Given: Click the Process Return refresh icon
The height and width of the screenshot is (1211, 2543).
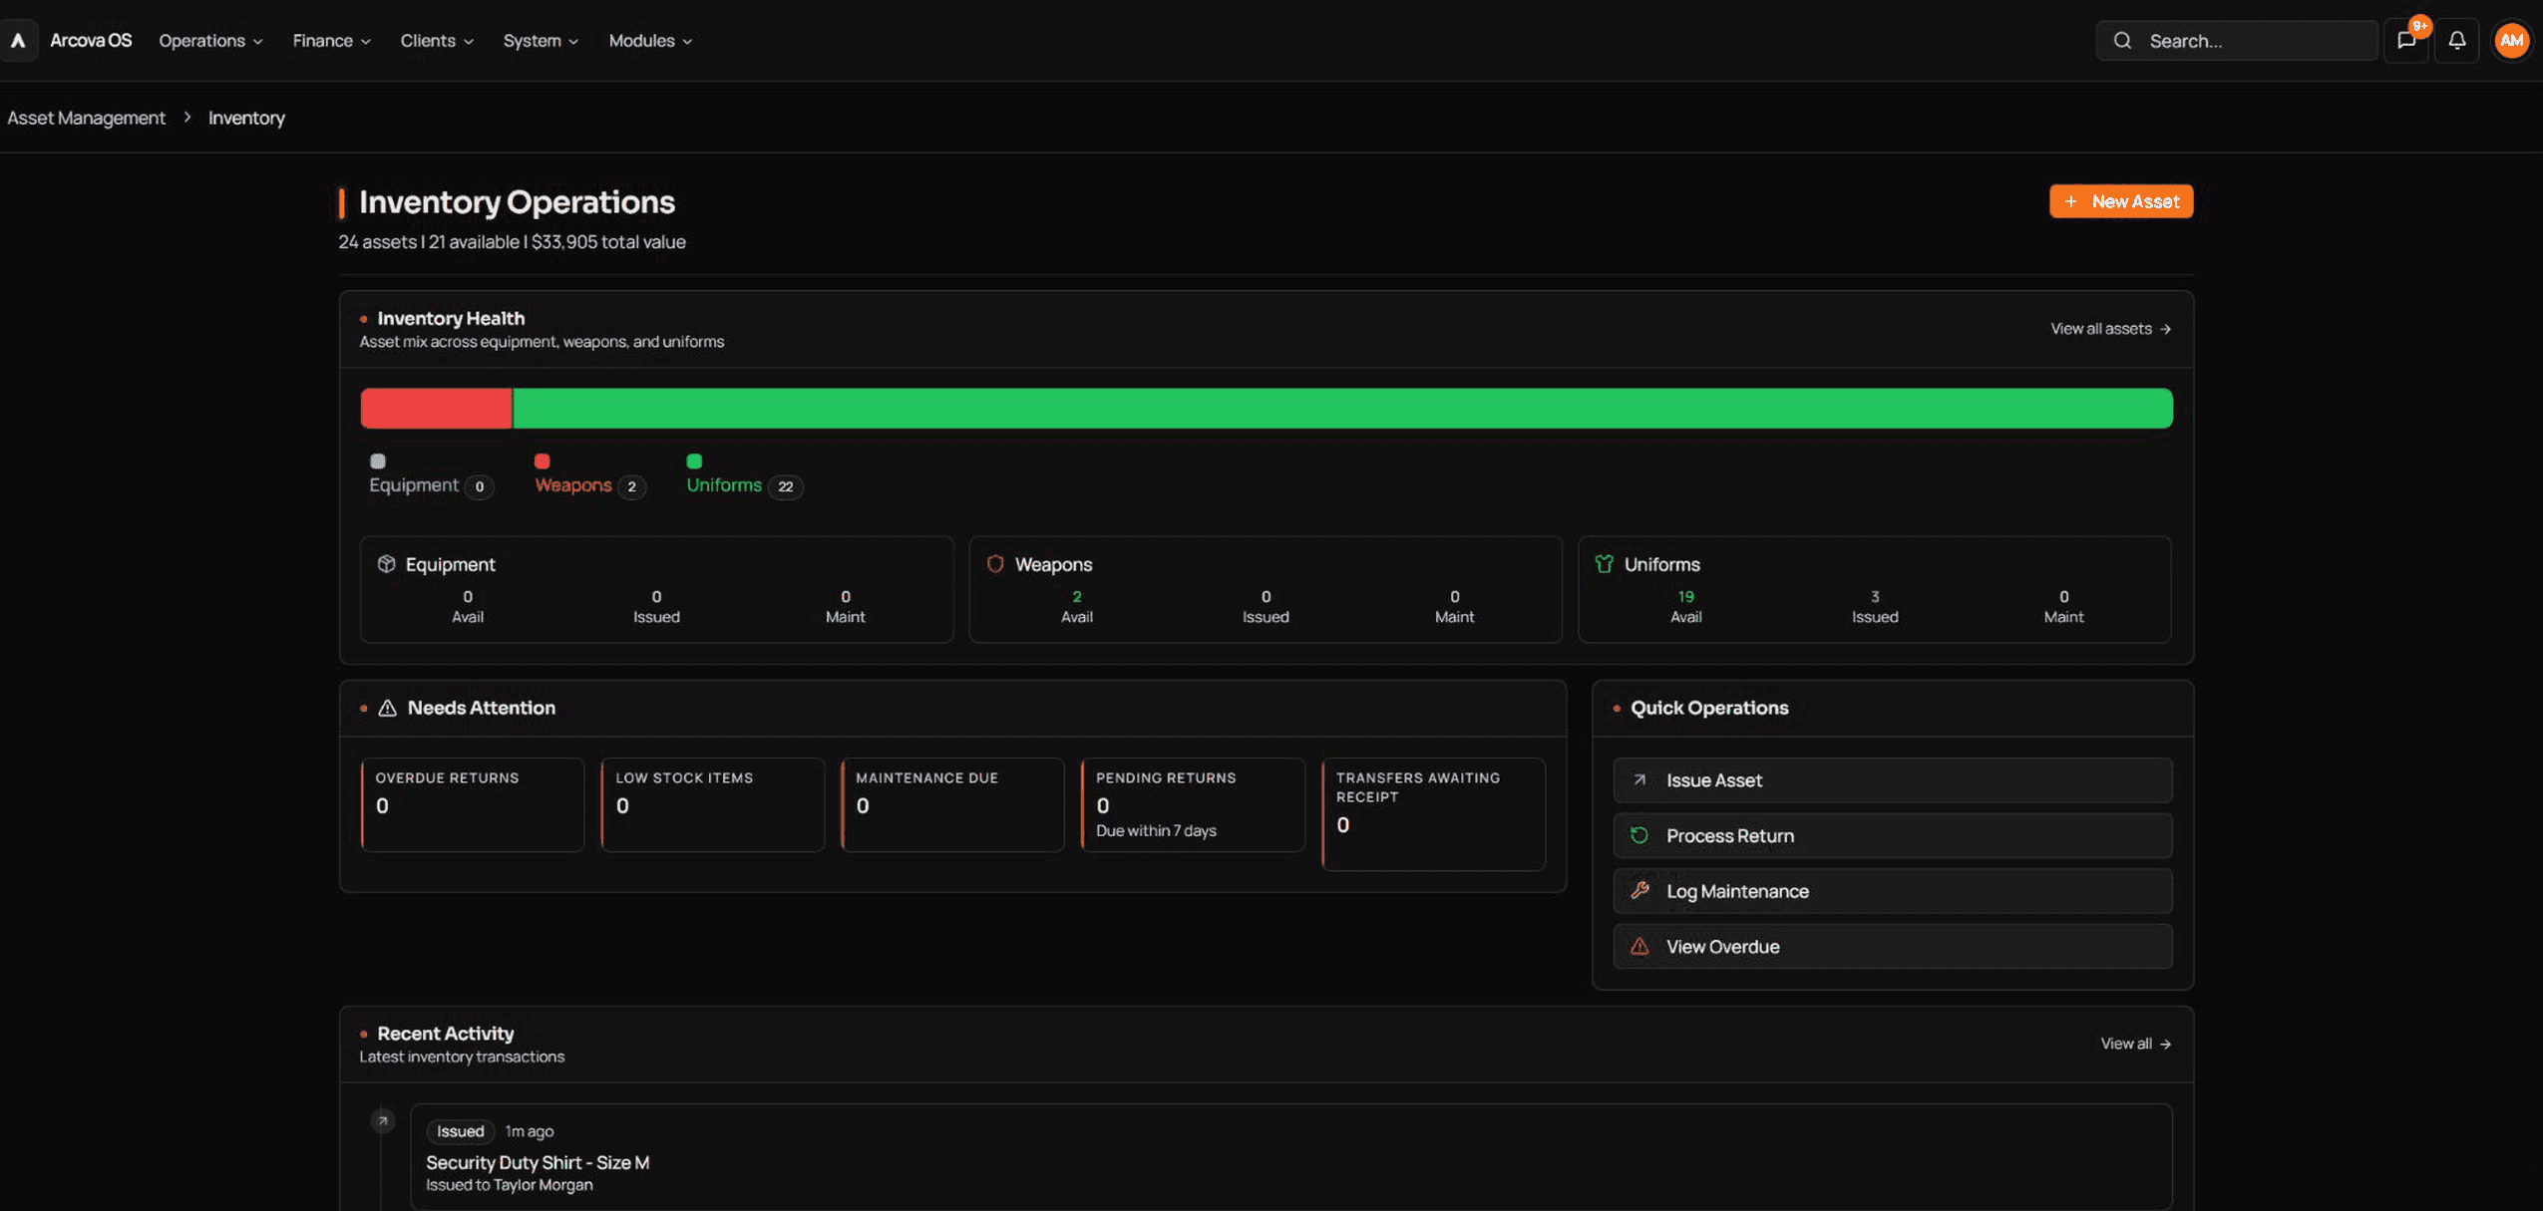Looking at the screenshot, I should [1639, 835].
